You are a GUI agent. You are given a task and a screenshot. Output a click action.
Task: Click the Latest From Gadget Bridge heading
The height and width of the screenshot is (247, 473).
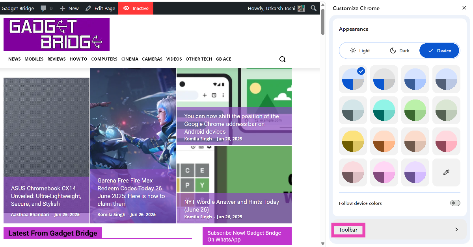point(52,233)
